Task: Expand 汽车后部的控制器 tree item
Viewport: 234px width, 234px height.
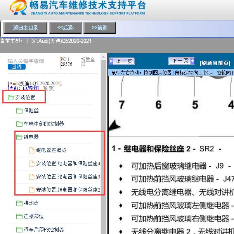Action: click(44, 229)
